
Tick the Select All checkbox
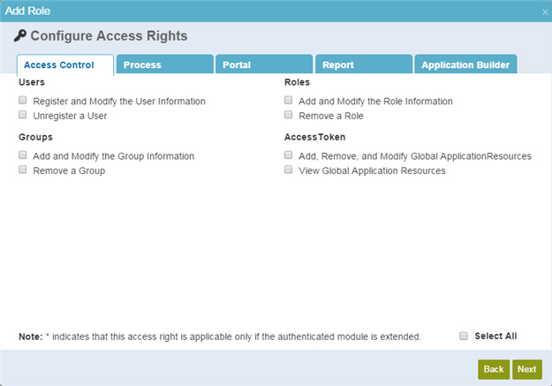(x=464, y=336)
